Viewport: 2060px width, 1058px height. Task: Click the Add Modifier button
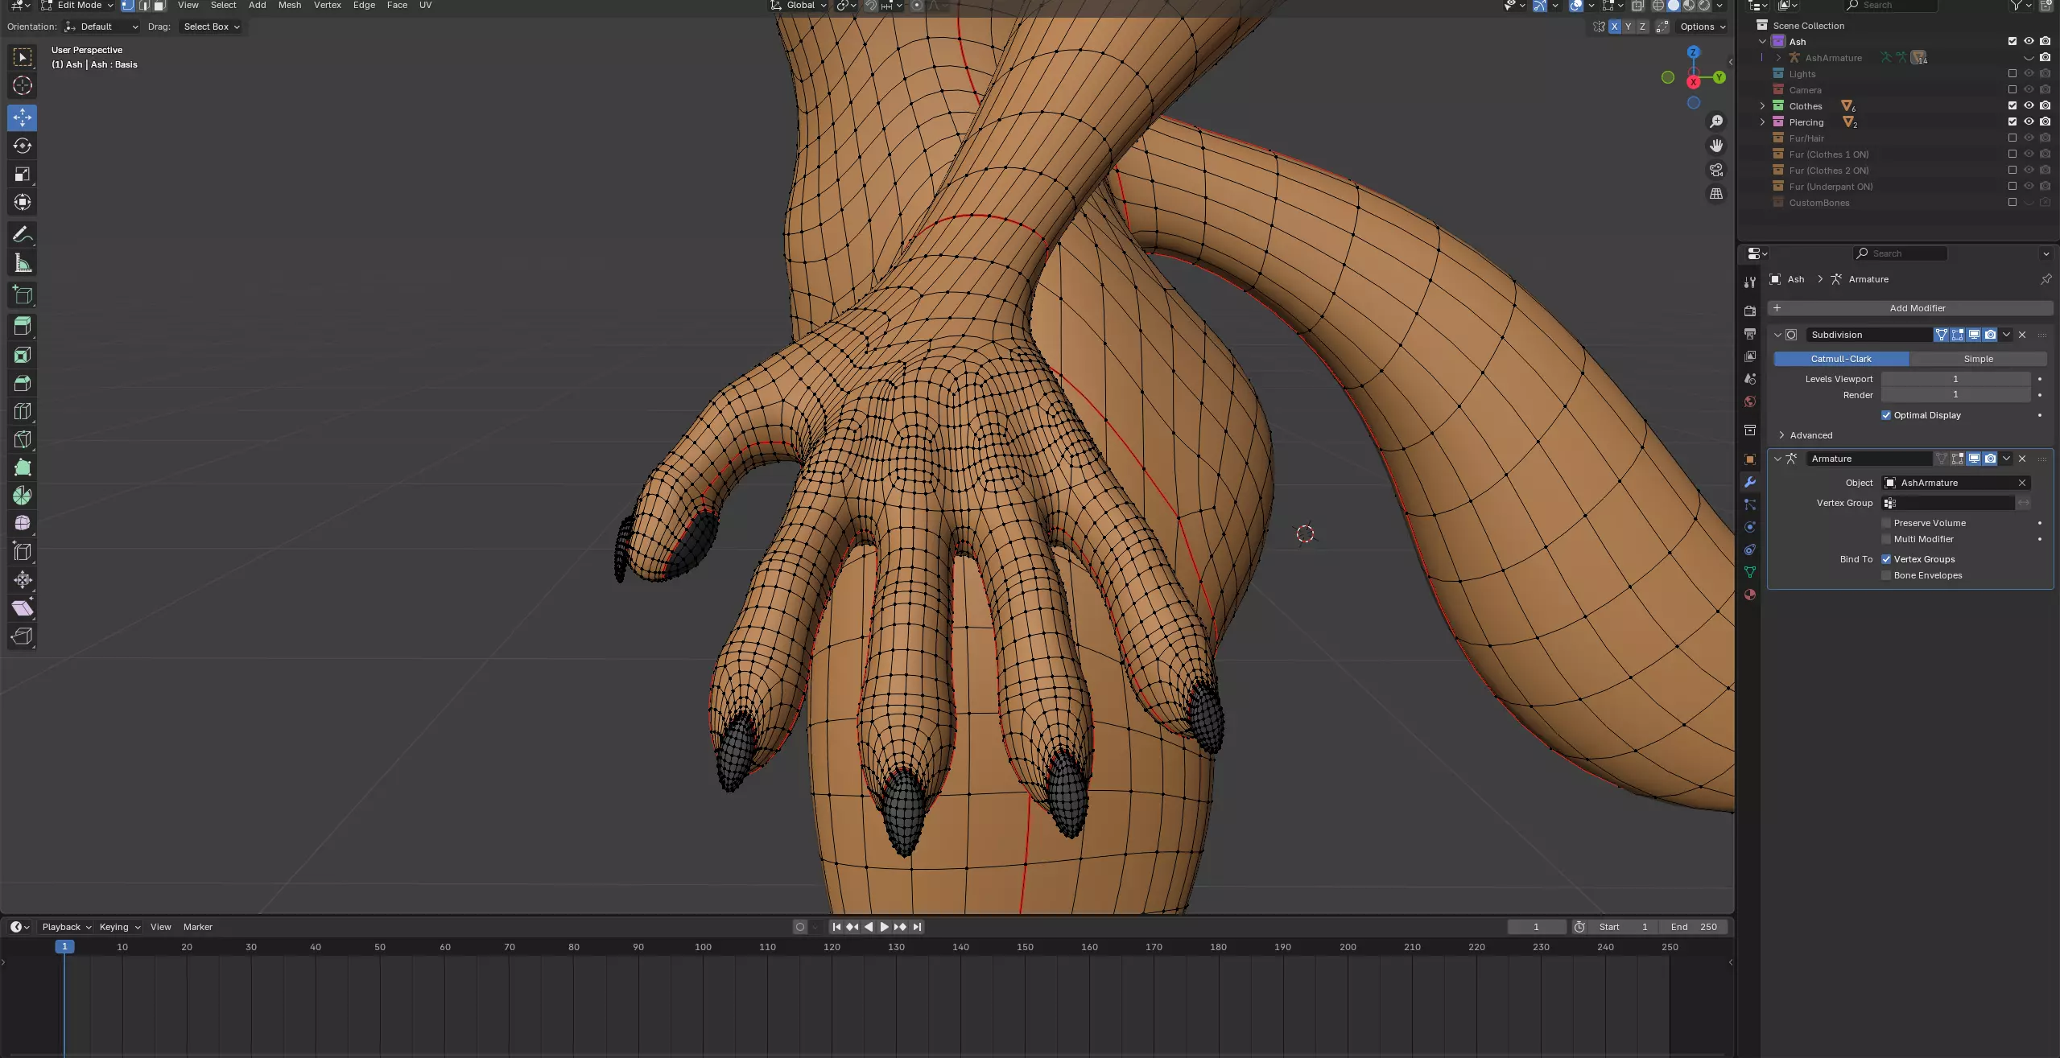coord(1916,308)
